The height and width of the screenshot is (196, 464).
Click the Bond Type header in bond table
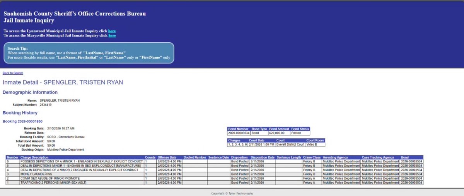(259, 129)
